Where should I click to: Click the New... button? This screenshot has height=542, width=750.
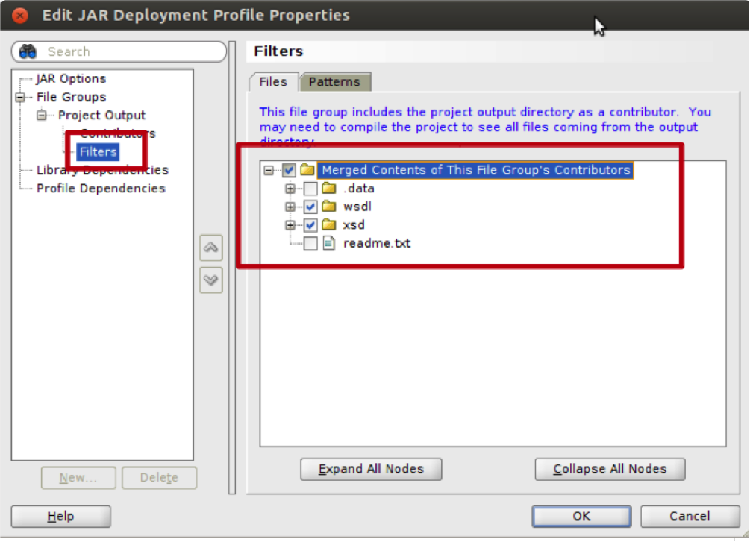78,477
